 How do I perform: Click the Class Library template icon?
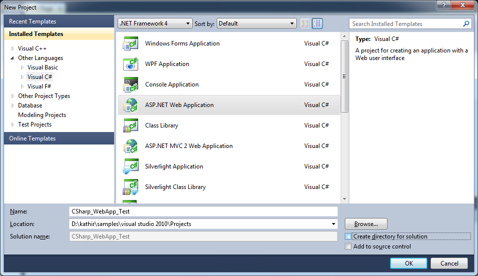coord(131,125)
